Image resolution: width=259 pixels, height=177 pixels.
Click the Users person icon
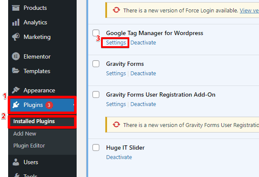coord(16,162)
